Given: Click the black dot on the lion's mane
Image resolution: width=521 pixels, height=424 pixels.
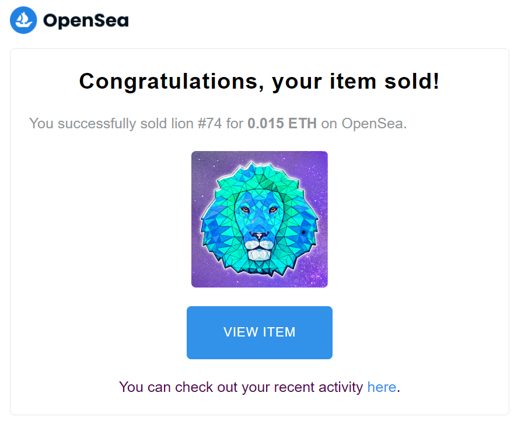Looking at the screenshot, I should (x=303, y=233).
